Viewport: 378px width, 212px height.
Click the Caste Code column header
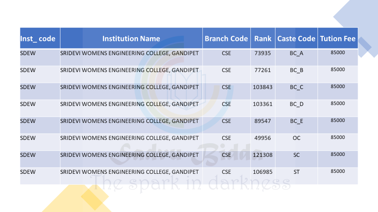pos(296,39)
